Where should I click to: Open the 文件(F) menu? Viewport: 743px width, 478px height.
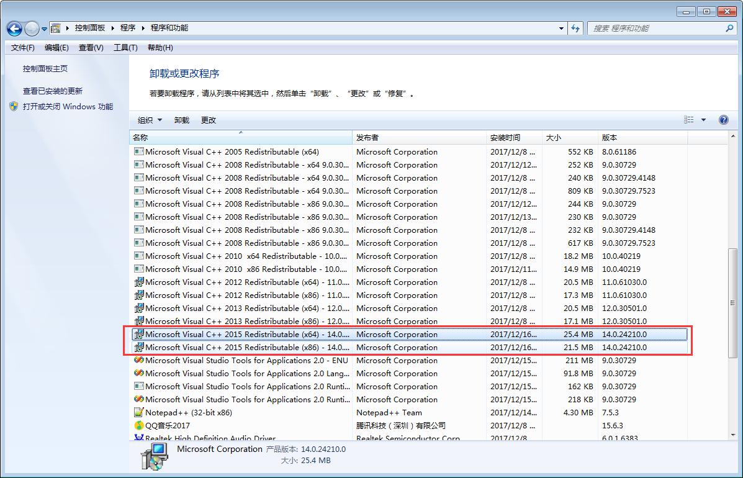pos(23,47)
